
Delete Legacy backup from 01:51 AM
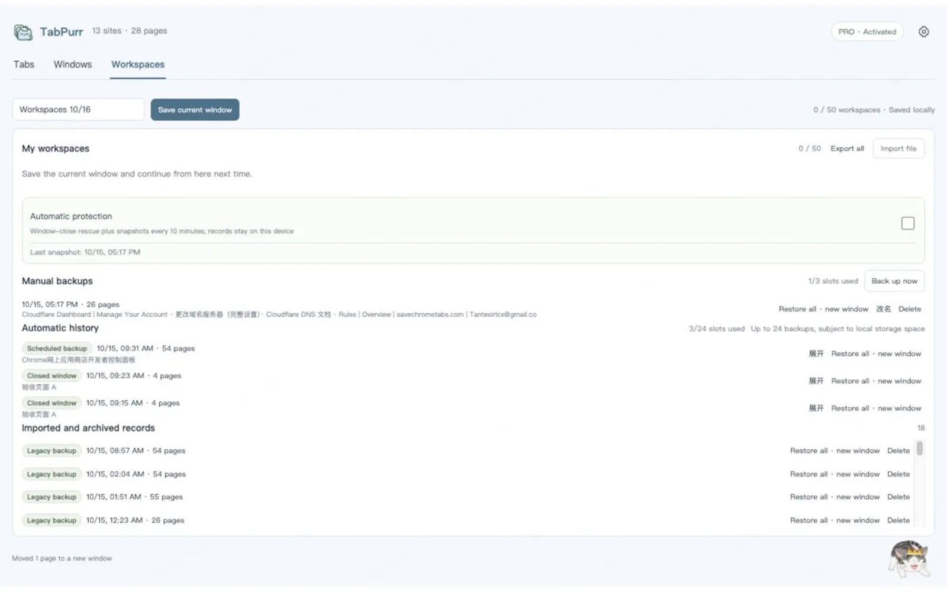pos(898,497)
